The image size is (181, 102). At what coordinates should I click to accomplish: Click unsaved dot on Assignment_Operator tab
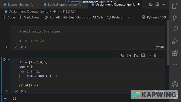pos(139,5)
